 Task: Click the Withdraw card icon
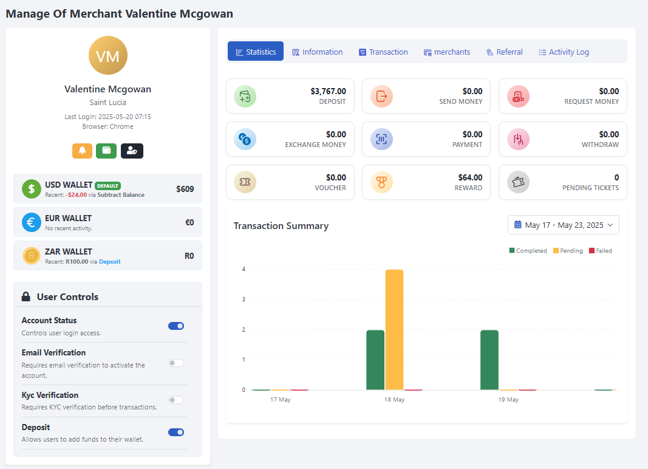click(517, 139)
